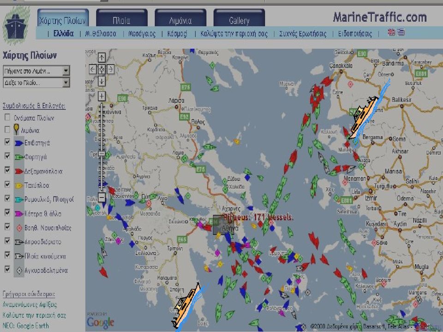Click green cargo ship legend icon (Φορτηγά)
The width and height of the screenshot is (443, 332).
click(x=19, y=157)
